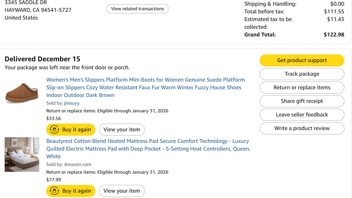
Task: Buy the Beautyrest mattress pad again
Action: 71,191
